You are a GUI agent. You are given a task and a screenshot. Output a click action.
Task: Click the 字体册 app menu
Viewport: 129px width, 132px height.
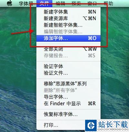pyautogui.click(x=26, y=4)
